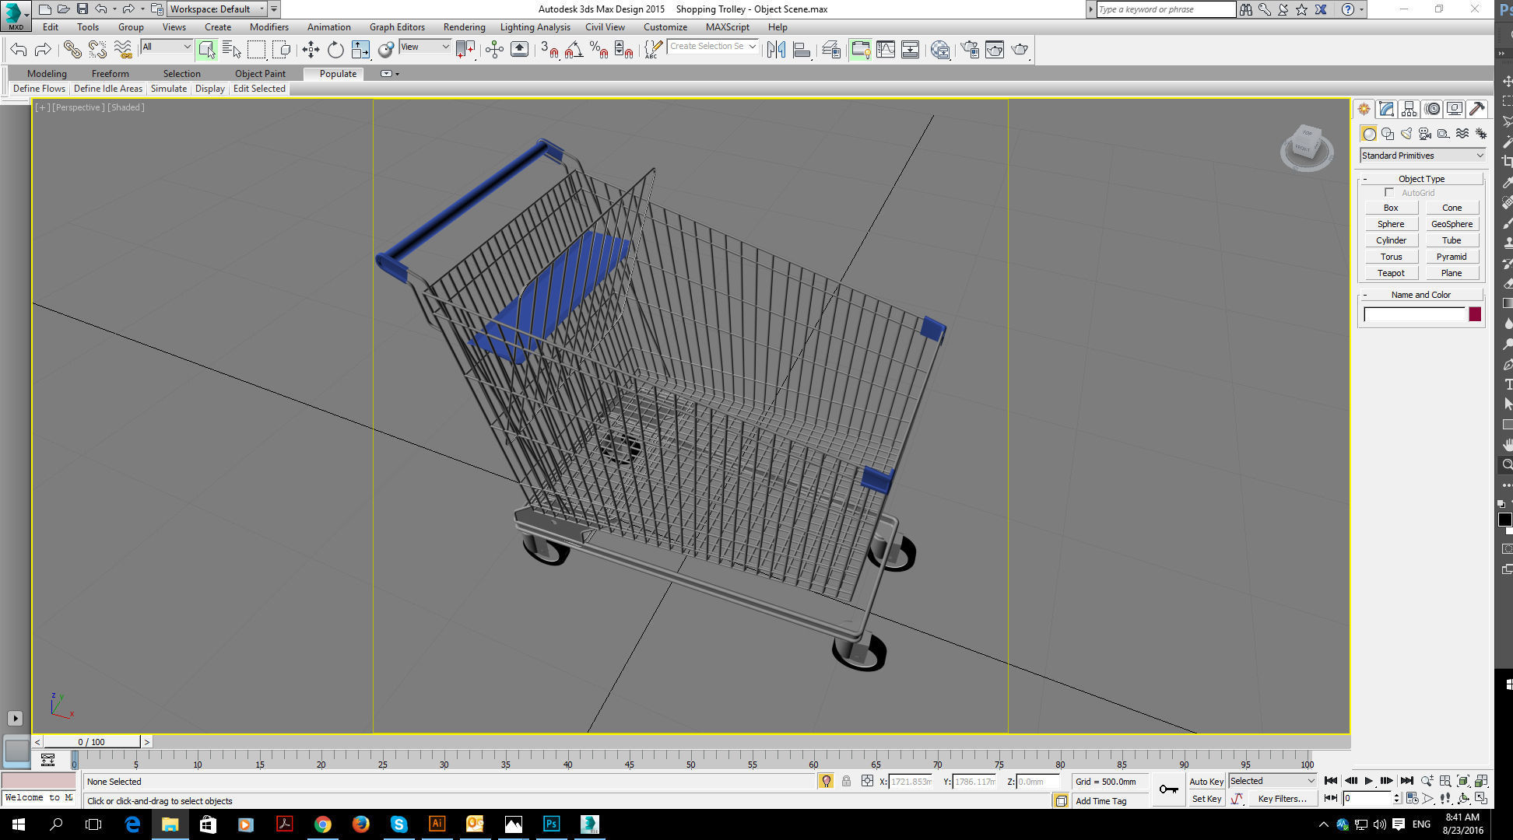Select the Select and Uniform Scale tool
Image resolution: width=1513 pixels, height=840 pixels.
[360, 50]
